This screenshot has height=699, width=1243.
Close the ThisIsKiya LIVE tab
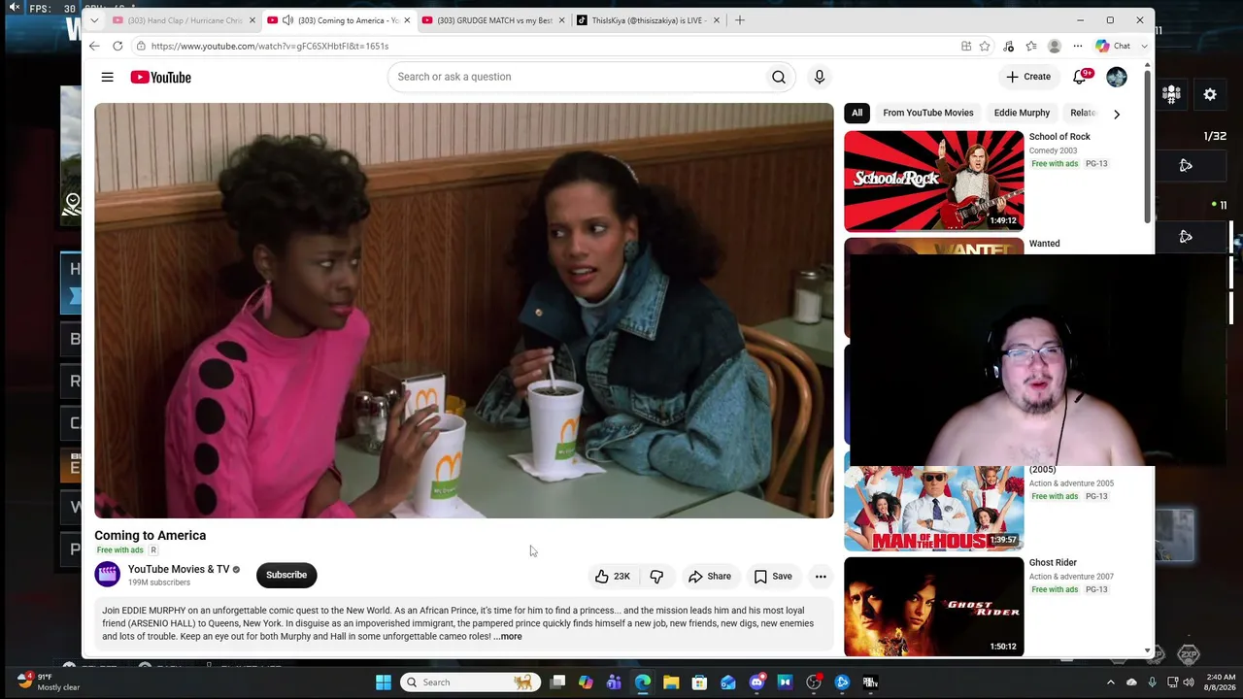coord(716,20)
